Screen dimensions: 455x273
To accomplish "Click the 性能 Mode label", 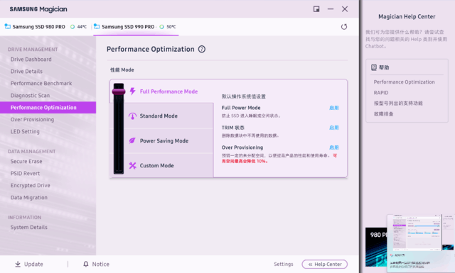I will 122,69.
